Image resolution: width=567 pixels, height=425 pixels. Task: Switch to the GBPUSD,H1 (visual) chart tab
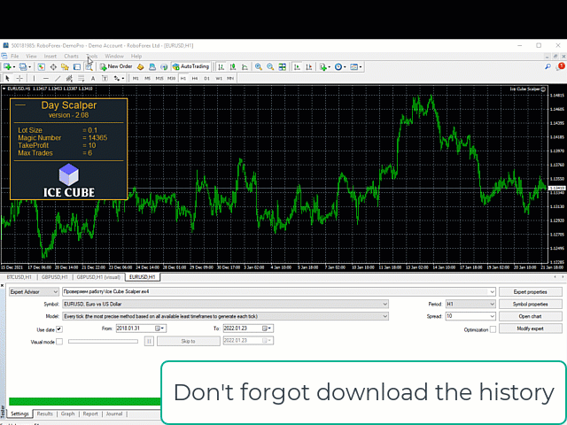[x=98, y=277]
